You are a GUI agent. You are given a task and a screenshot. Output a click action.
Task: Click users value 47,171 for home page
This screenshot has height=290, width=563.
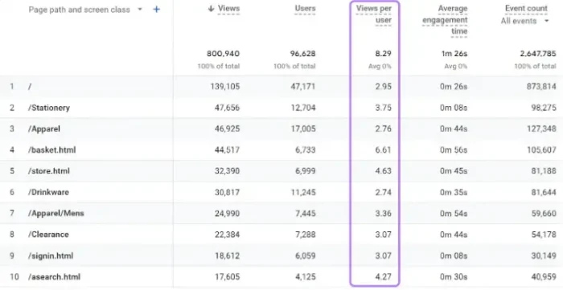coord(303,87)
